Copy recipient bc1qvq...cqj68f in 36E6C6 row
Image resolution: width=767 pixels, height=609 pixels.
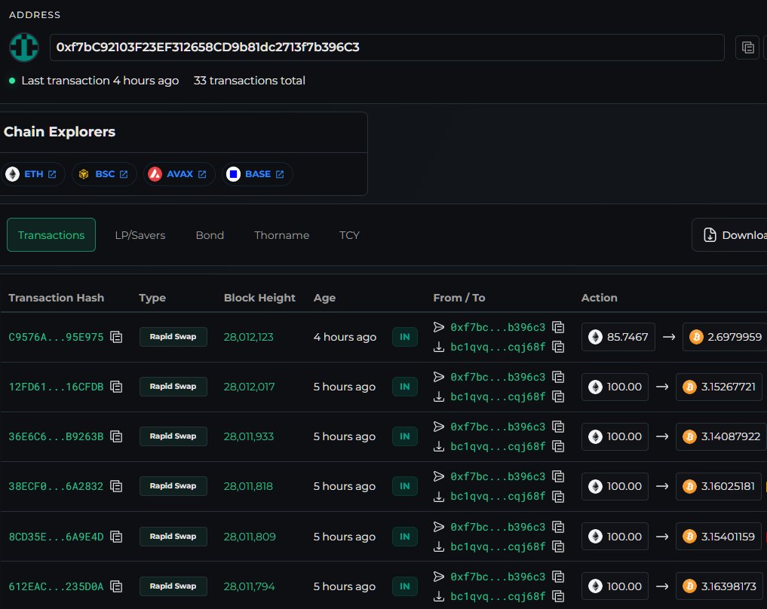[x=558, y=447]
